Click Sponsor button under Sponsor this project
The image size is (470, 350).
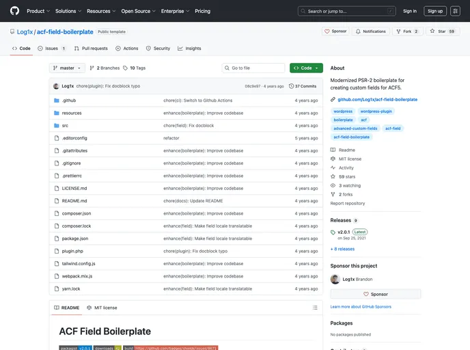click(376, 294)
